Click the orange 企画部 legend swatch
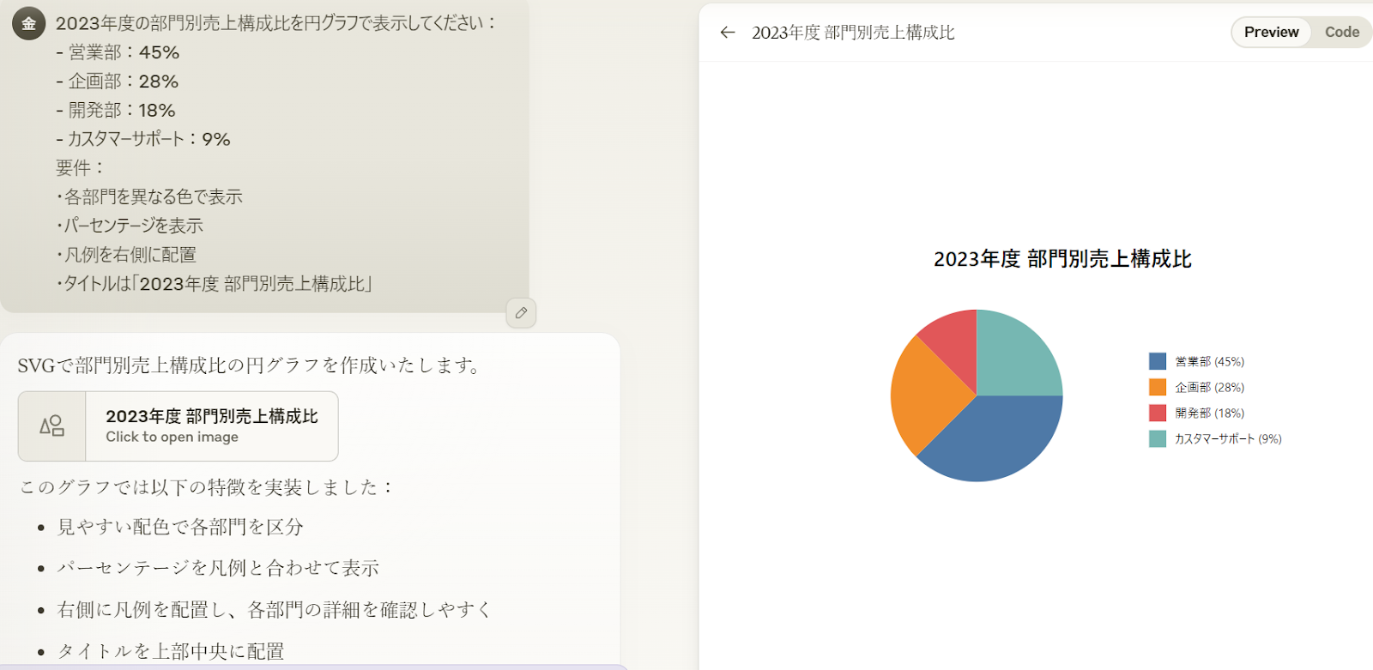The width and height of the screenshot is (1373, 670). (x=1158, y=387)
